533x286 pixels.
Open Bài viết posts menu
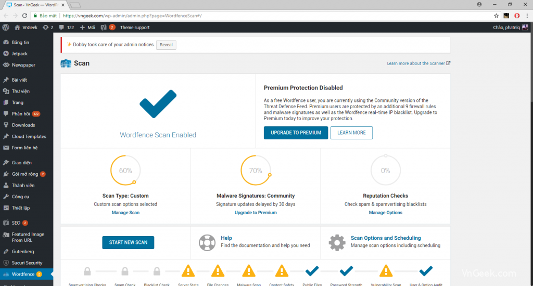(27, 80)
